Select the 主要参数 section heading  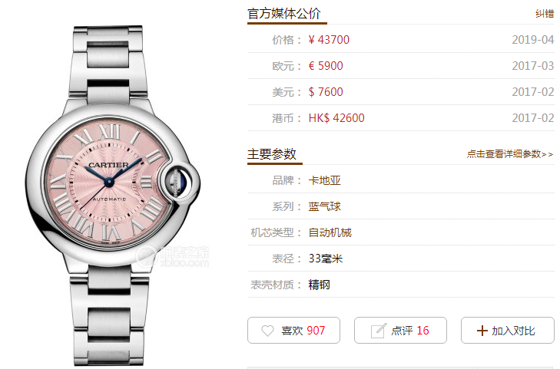272,154
